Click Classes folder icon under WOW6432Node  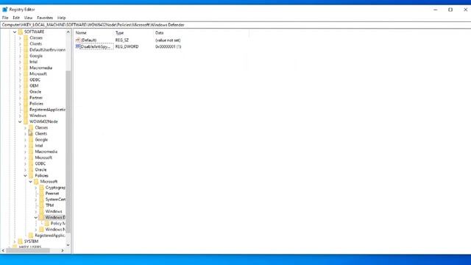pyautogui.click(x=31, y=127)
